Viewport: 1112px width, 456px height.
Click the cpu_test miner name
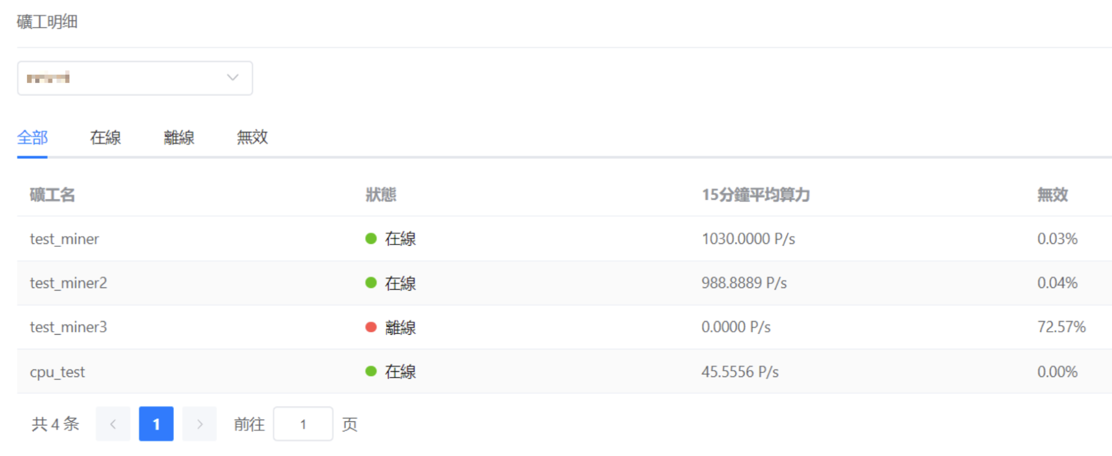pos(57,372)
